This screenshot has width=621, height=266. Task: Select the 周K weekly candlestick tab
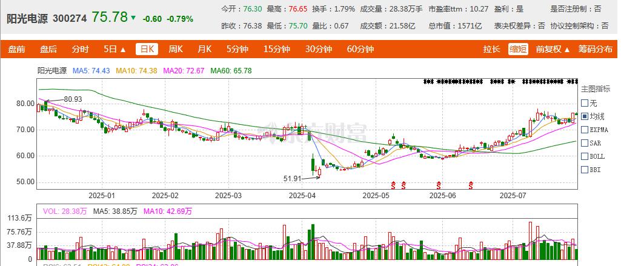click(x=176, y=50)
